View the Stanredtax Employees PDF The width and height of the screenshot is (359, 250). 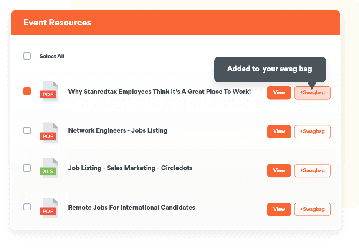[x=279, y=92]
